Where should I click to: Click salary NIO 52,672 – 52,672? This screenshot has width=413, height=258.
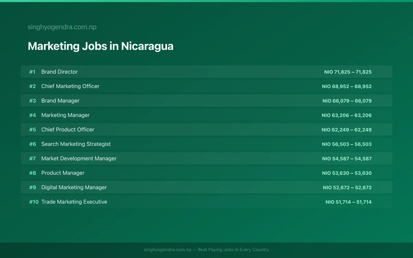coord(347,187)
